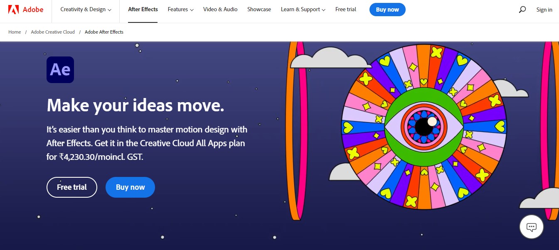Open the search magnifier icon
The height and width of the screenshot is (250, 559).
coord(522,9)
